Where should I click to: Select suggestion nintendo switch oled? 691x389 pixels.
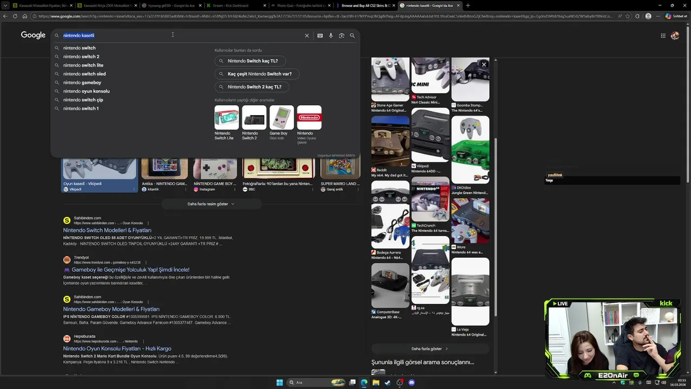coord(84,74)
